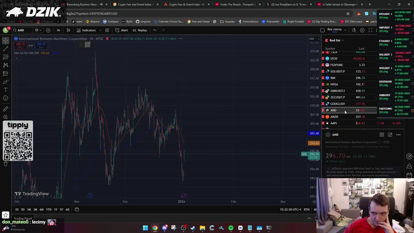Open the USD currency dropdown on price axis

pyautogui.click(x=313, y=39)
